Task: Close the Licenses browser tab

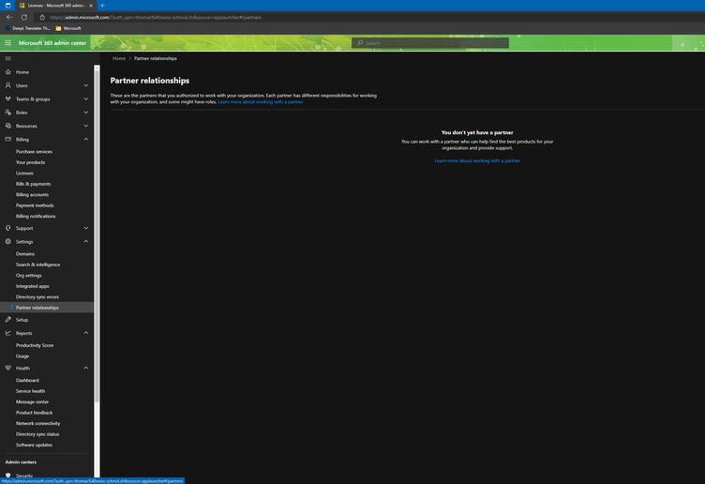Action: (91, 6)
